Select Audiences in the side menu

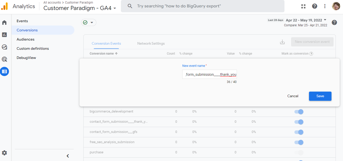click(26, 39)
